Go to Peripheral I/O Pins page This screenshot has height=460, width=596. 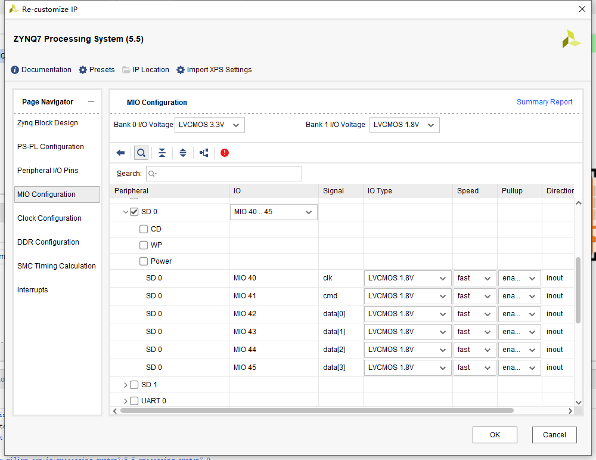pos(48,171)
